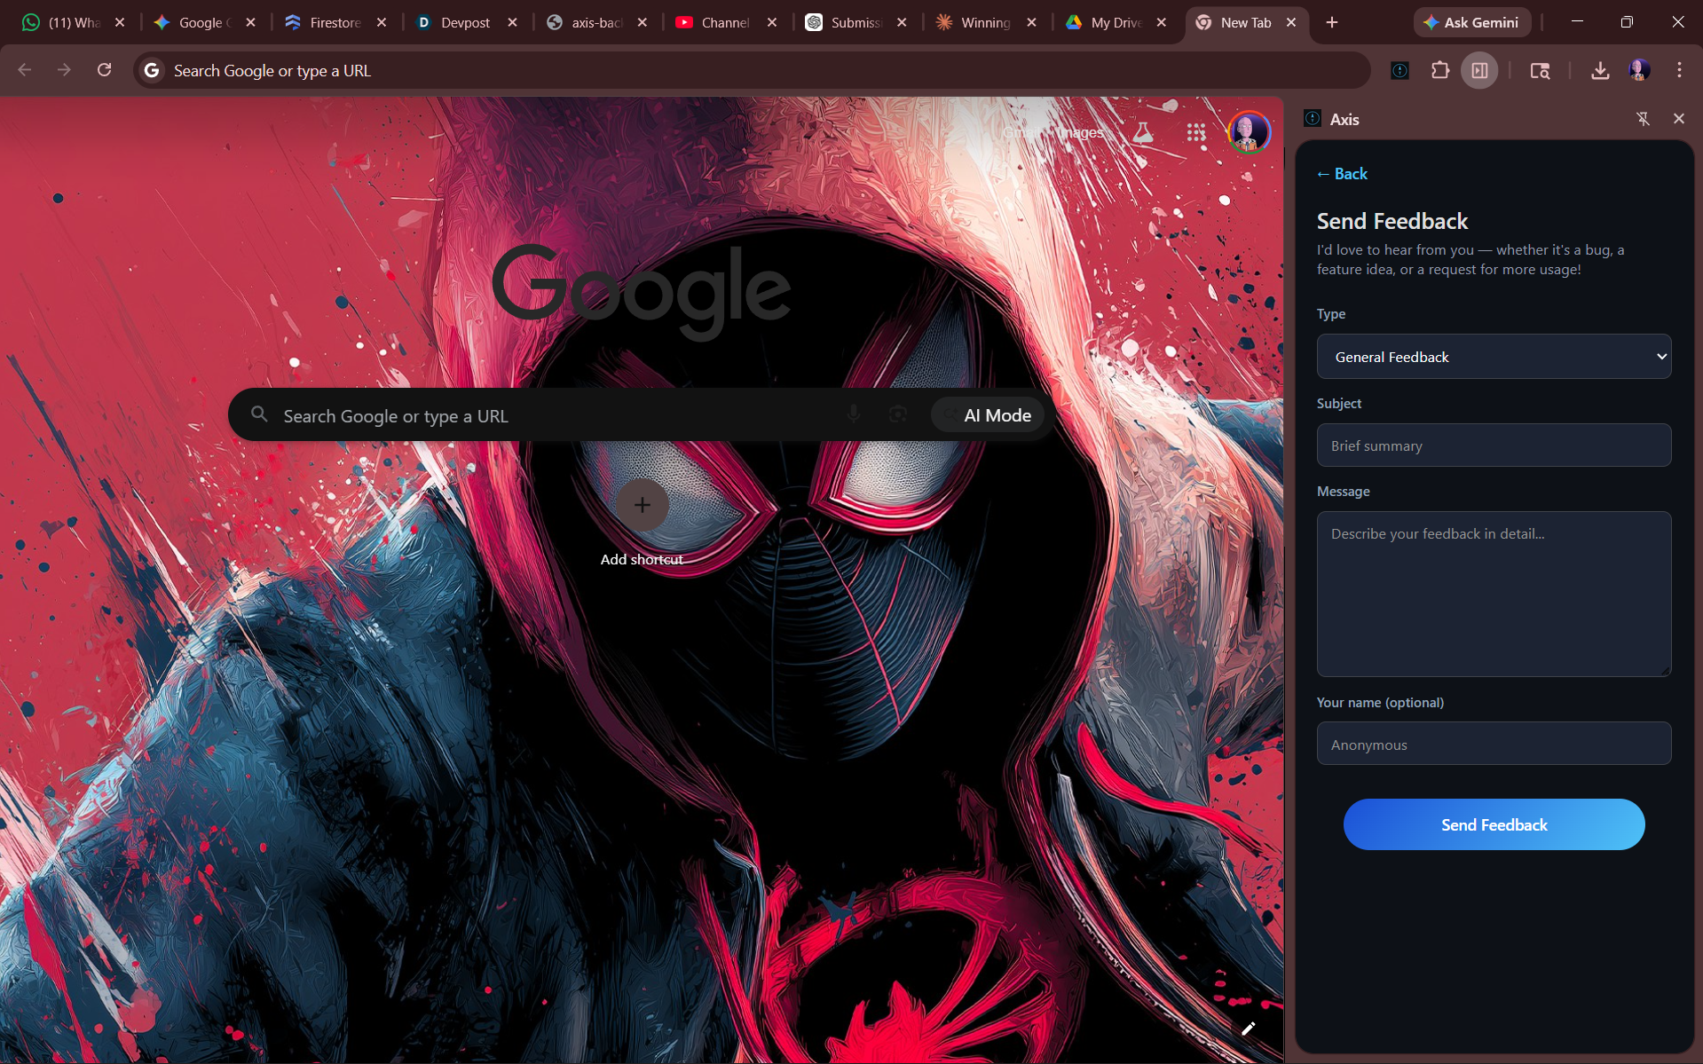The height and width of the screenshot is (1064, 1703).
Task: Open the Winning tab
Action: tap(985, 22)
